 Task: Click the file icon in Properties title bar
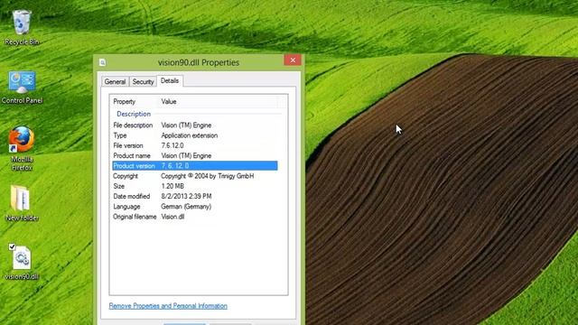click(x=102, y=62)
